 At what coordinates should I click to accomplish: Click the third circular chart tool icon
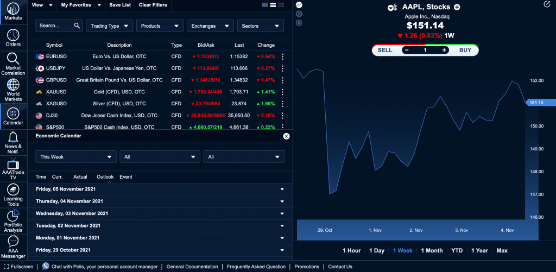coord(299,23)
